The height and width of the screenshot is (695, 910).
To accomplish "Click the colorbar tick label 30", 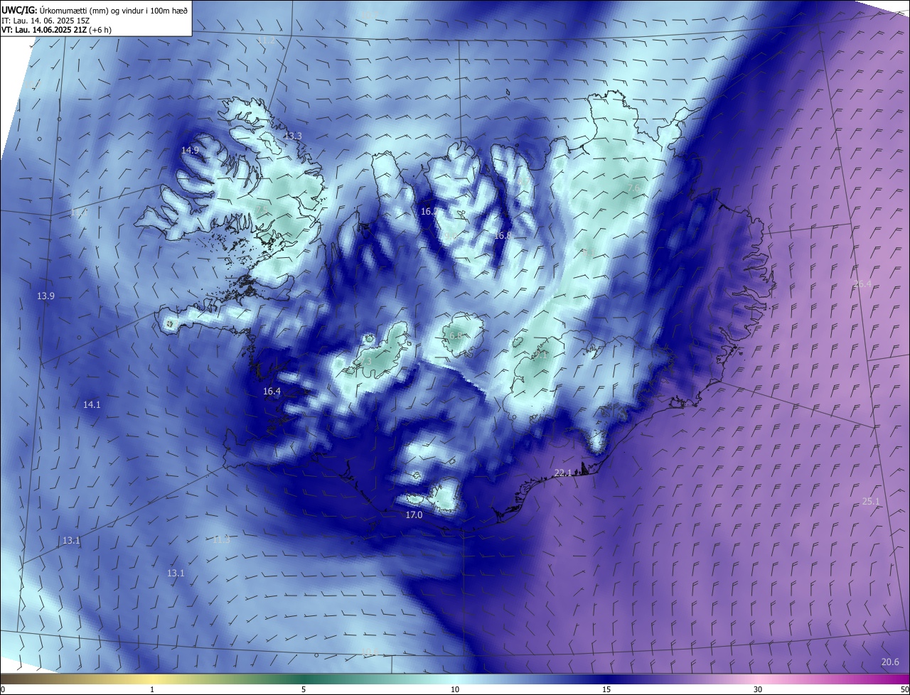I will 758,689.
